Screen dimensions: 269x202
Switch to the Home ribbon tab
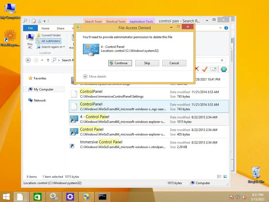click(45, 28)
